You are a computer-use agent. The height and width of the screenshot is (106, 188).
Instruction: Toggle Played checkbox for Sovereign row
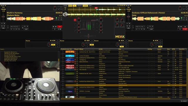point(75,91)
